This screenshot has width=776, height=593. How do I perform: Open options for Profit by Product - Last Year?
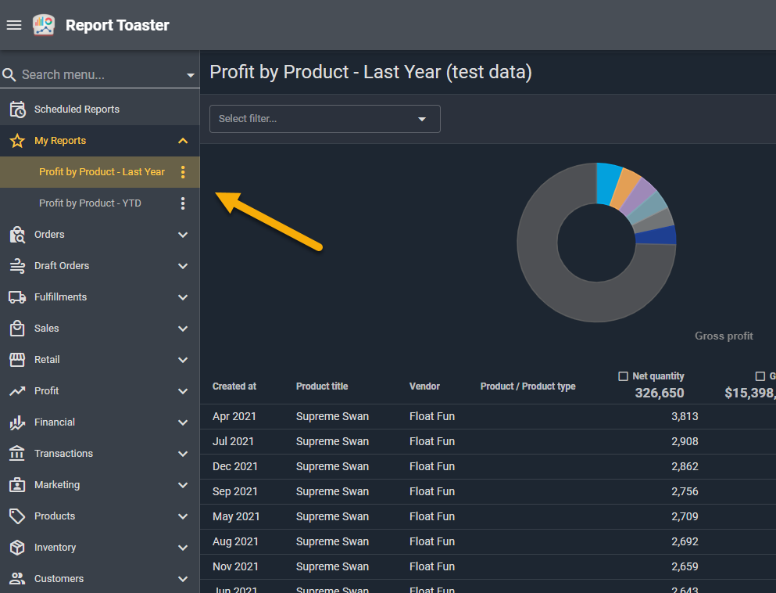coord(183,172)
